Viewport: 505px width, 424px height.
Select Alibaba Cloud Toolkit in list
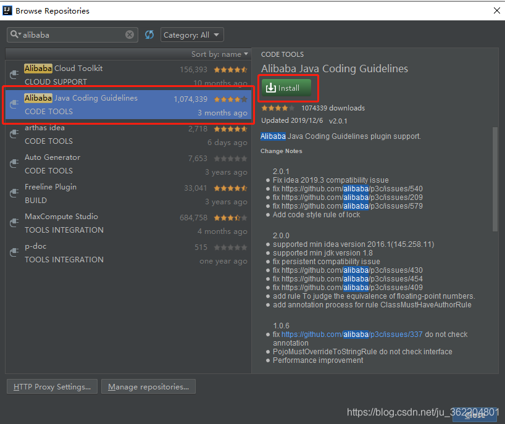(x=128, y=74)
